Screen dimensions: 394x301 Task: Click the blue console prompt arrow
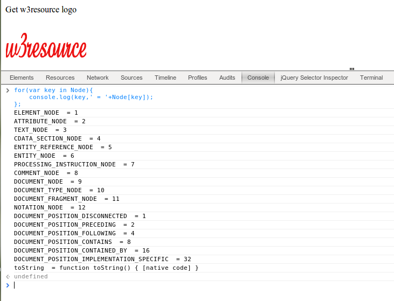pos(8,285)
